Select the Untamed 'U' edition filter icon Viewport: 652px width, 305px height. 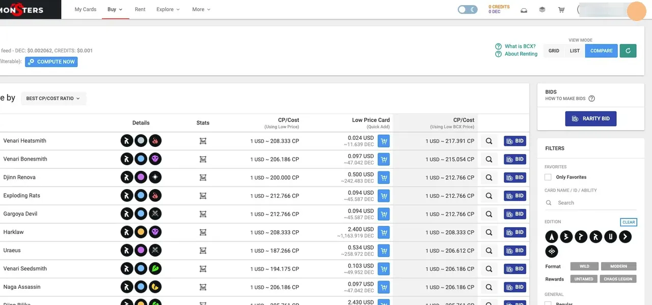pyautogui.click(x=611, y=236)
